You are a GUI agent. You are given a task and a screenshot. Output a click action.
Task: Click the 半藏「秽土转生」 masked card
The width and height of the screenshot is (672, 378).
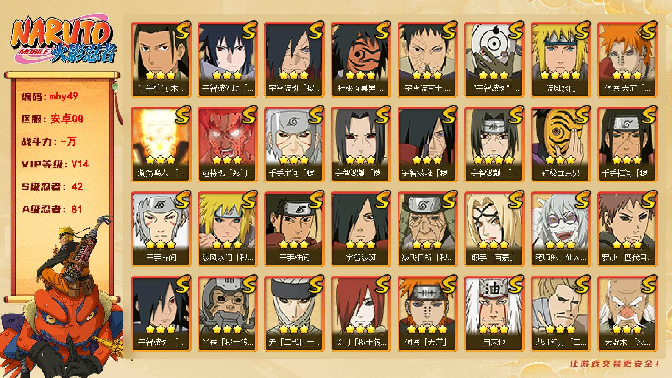[x=228, y=313]
